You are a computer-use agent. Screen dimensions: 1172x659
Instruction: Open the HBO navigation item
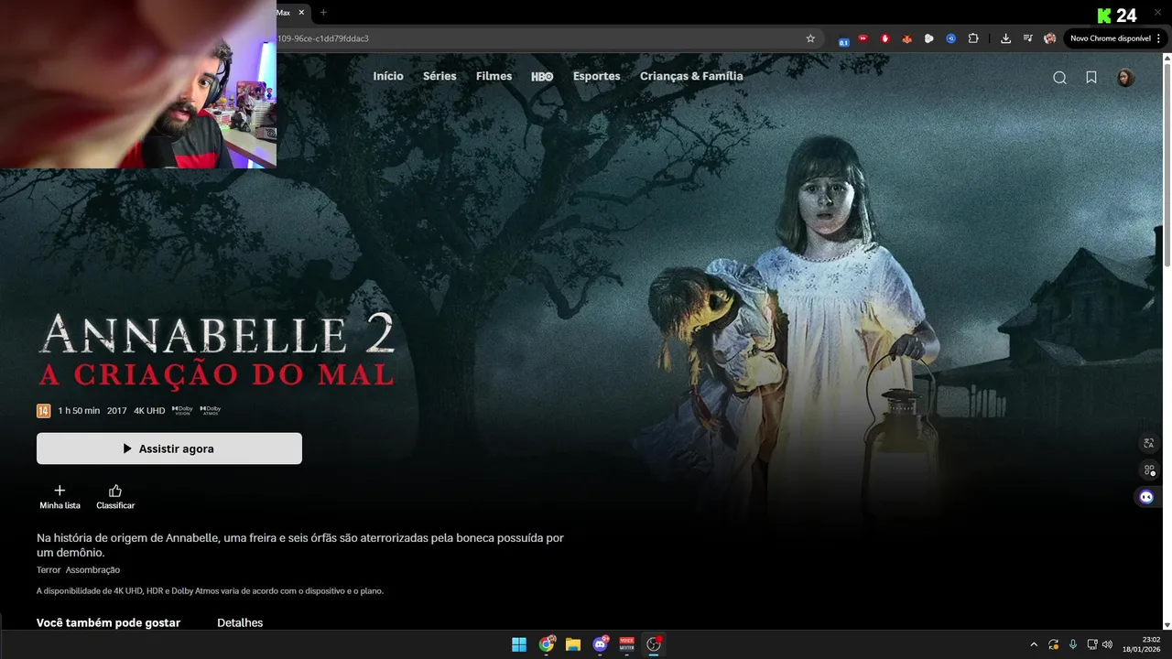click(542, 77)
